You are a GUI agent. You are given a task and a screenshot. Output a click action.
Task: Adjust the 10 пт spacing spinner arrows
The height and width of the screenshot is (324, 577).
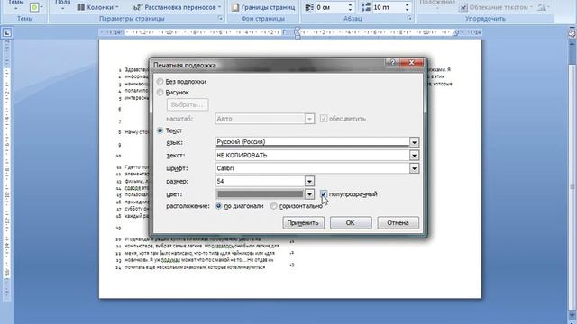[x=407, y=7]
